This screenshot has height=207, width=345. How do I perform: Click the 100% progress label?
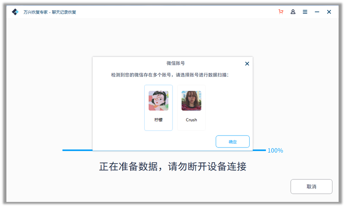(275, 150)
